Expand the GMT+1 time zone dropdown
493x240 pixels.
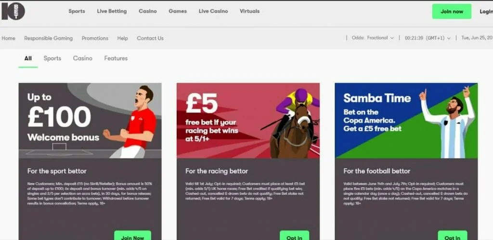coord(428,38)
